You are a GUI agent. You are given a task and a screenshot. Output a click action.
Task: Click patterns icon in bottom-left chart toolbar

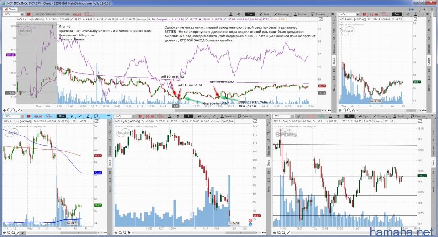[96, 116]
